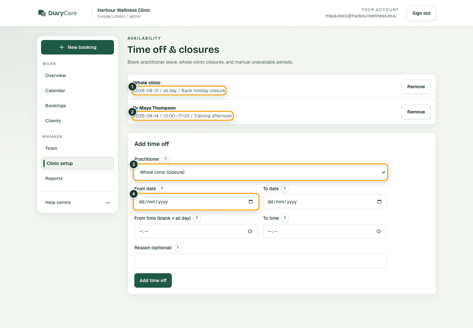Open the From date help icon
473x328 pixels.
coord(162,189)
